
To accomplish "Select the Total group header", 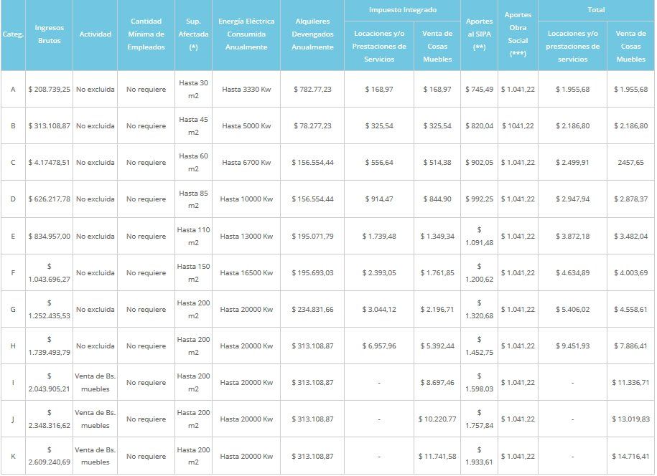I will 596,10.
